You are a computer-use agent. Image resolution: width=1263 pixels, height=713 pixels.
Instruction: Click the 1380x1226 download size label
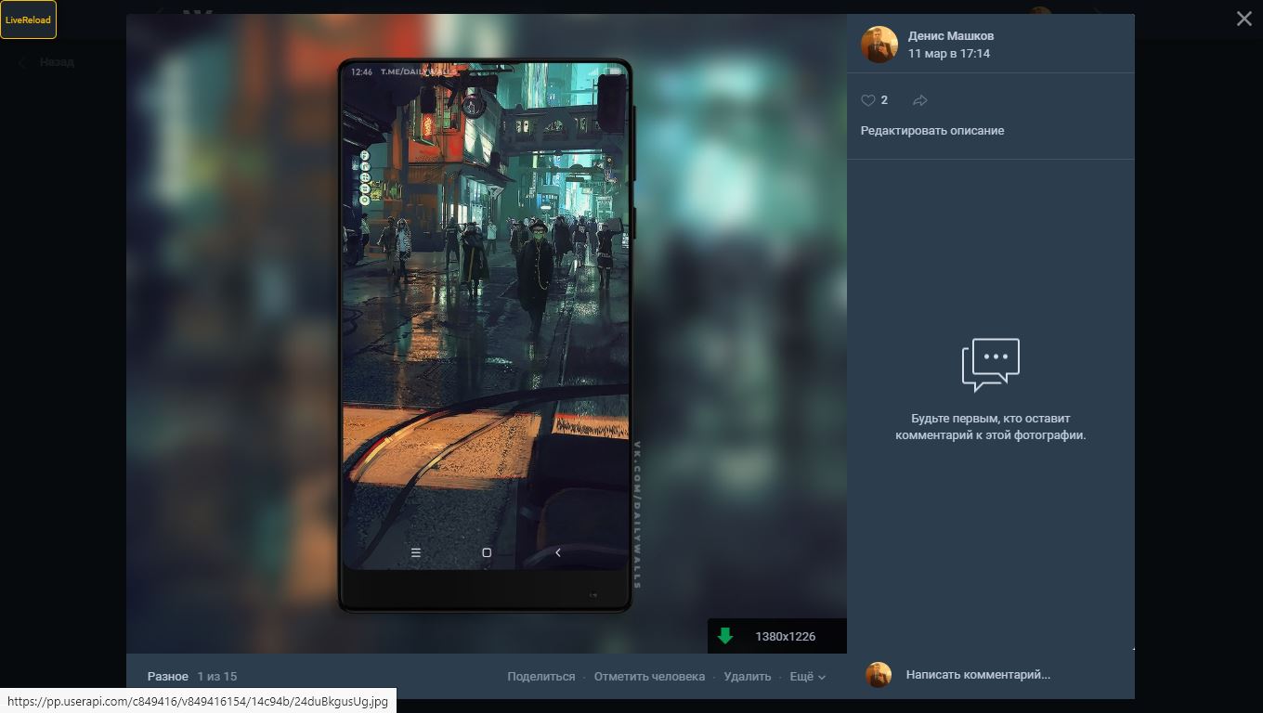[786, 636]
